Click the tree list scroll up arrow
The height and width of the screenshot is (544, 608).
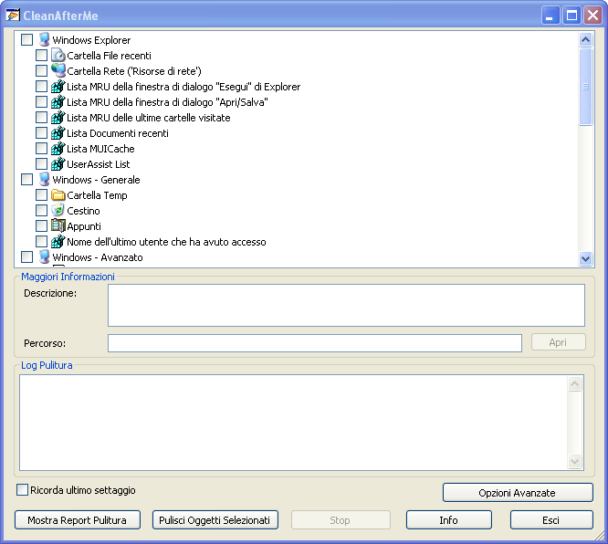point(585,40)
